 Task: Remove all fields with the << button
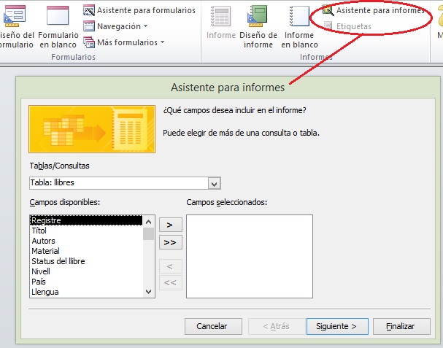(171, 282)
